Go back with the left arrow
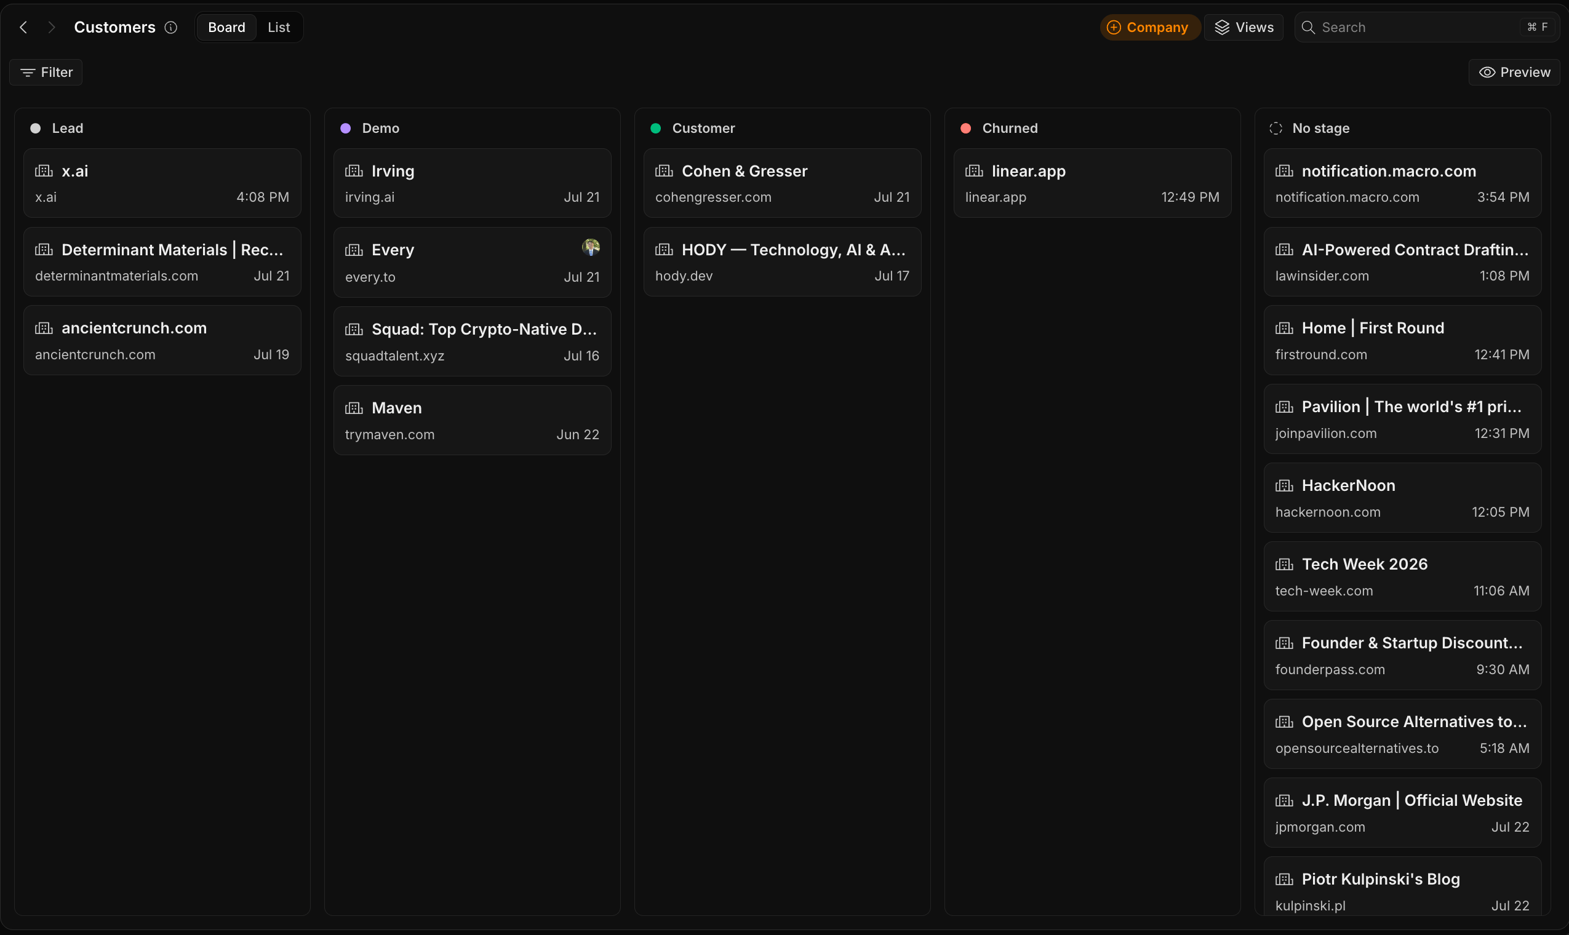Screen dimensions: 1569x935 click(23, 27)
